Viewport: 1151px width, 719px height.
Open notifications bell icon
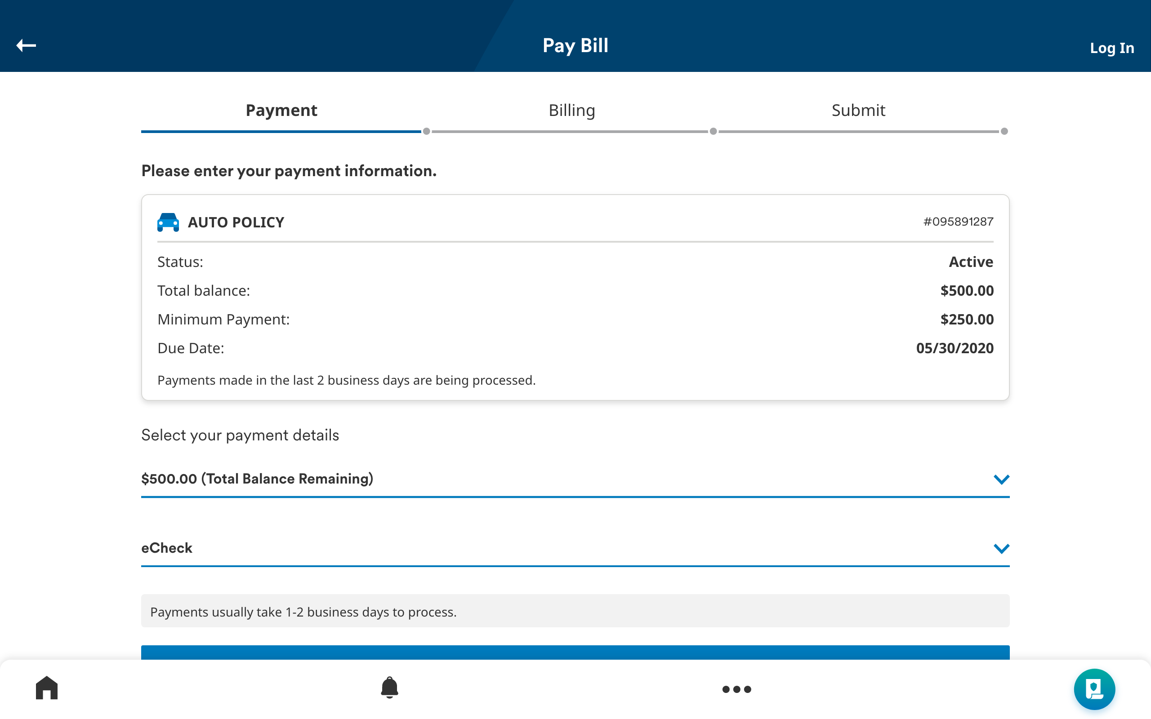(389, 688)
